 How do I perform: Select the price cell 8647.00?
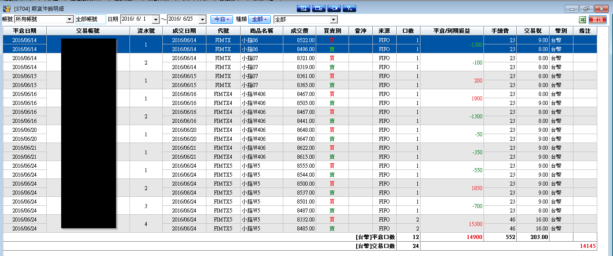[300, 139]
